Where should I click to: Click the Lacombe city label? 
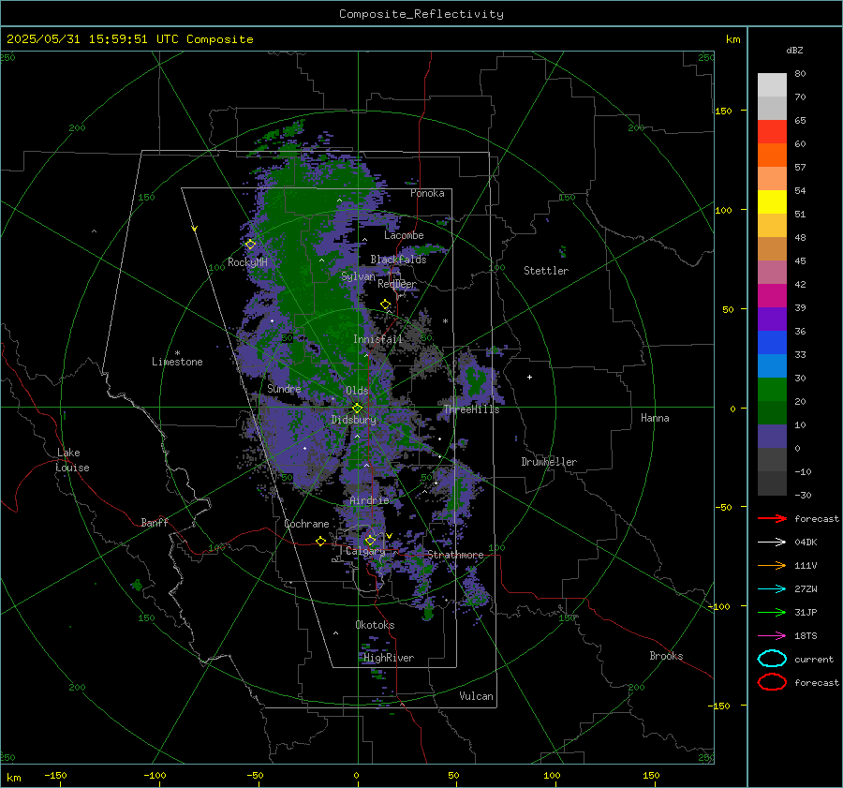pyautogui.click(x=404, y=235)
